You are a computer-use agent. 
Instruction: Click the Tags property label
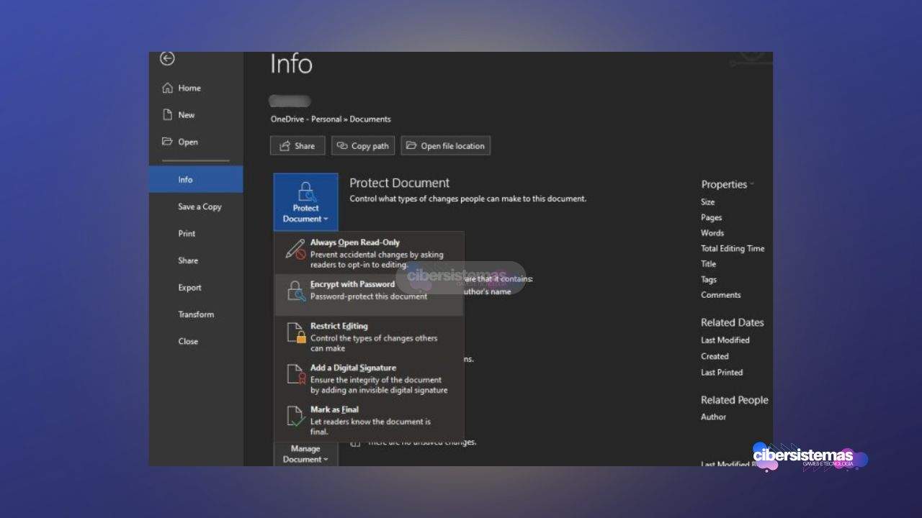(709, 279)
